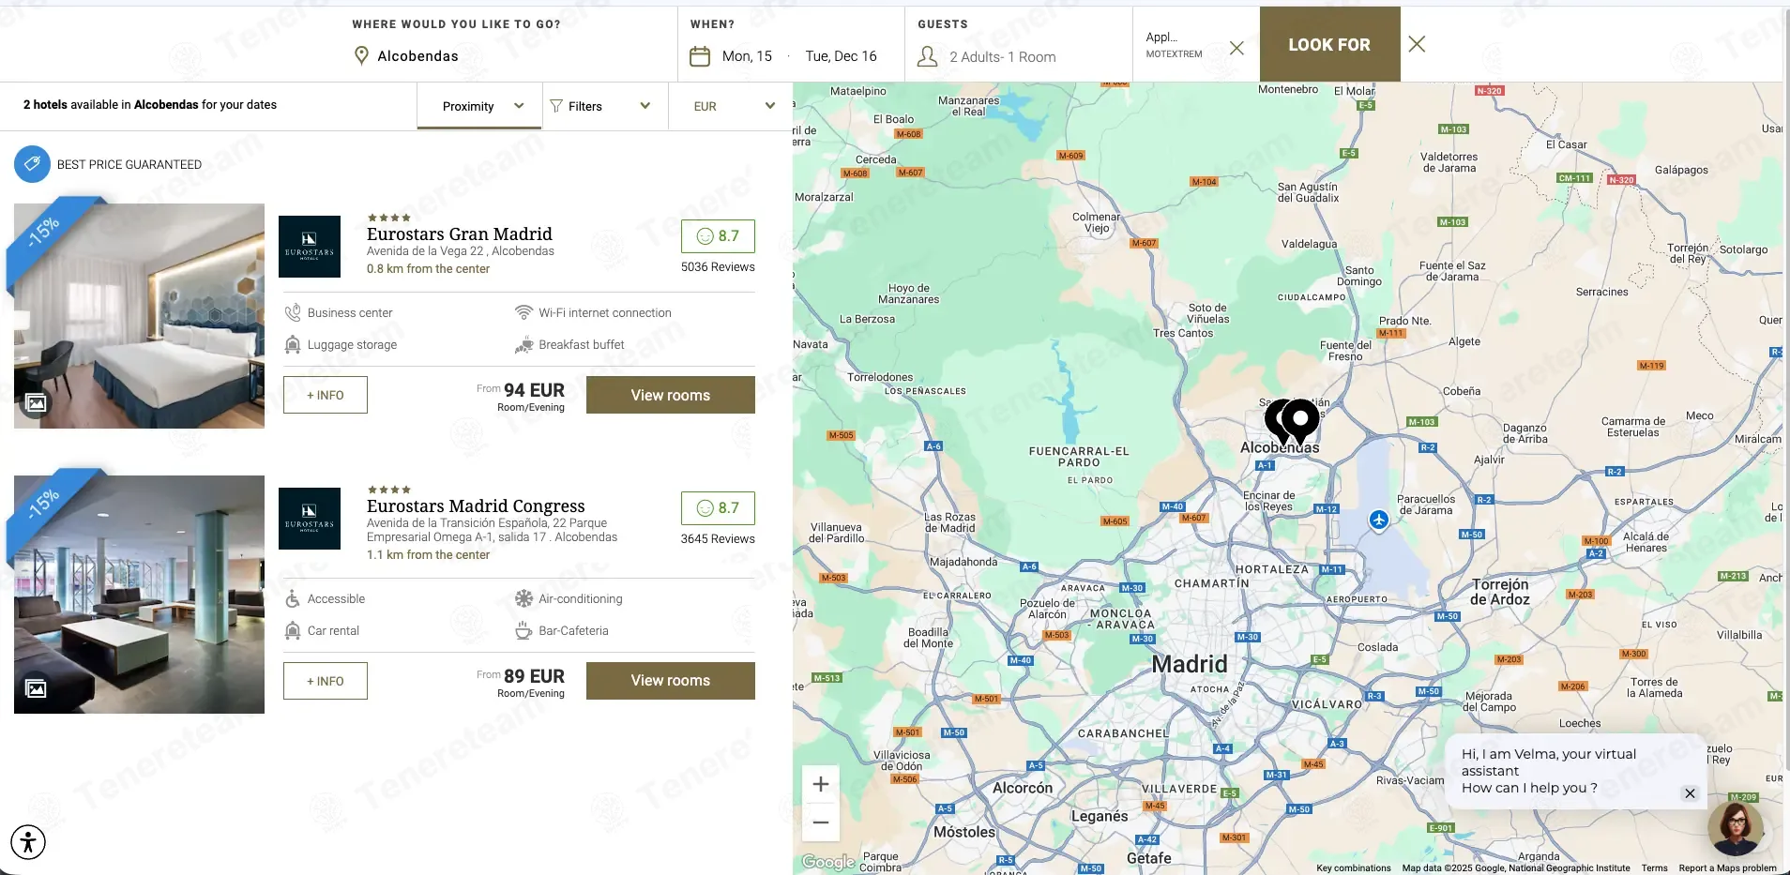Click the 0.8 km from the center text
This screenshot has height=875, width=1790.
[x=428, y=269]
